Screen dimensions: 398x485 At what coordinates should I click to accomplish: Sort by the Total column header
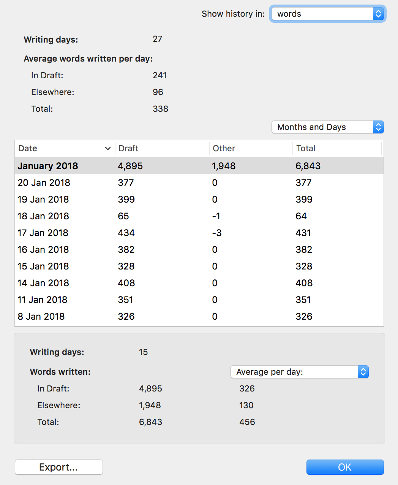[x=337, y=149]
